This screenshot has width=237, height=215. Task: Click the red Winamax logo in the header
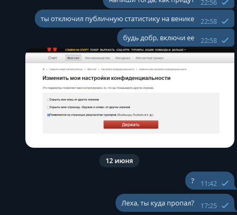pyautogui.click(x=52, y=49)
